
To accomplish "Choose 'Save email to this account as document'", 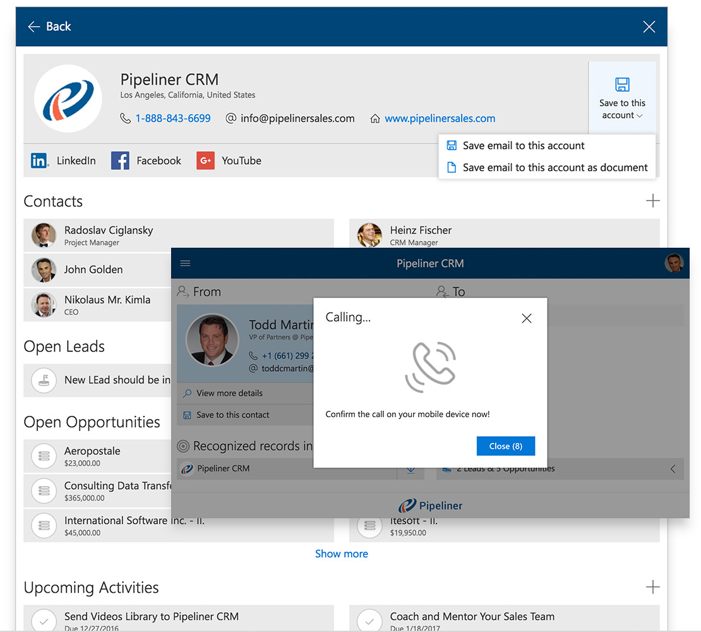I will [556, 167].
